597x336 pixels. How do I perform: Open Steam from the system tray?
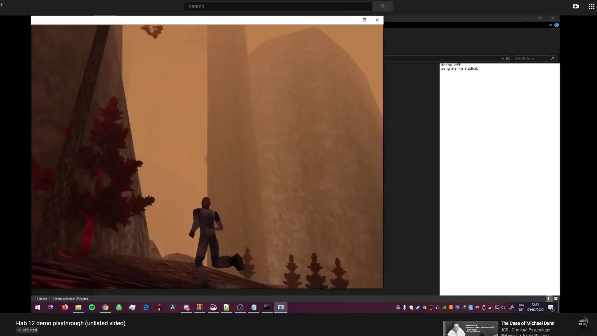point(418,307)
